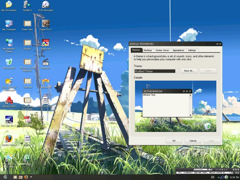Select Sony Ericsson File Manager icon

pyautogui.click(x=9, y=84)
